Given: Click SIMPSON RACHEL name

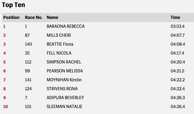Looking at the screenshot, I should tap(64, 62).
